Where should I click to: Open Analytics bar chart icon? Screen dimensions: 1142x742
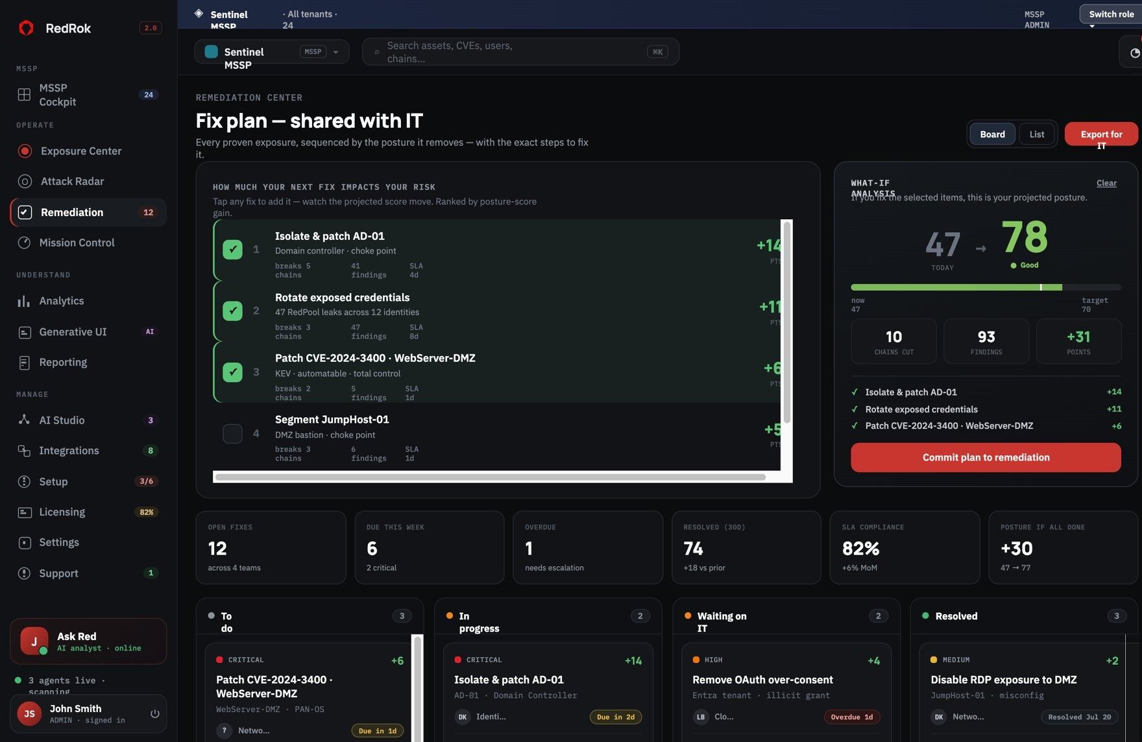pyautogui.click(x=24, y=301)
